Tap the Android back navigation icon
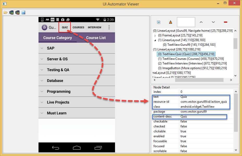242x156 pixels. 55,148
